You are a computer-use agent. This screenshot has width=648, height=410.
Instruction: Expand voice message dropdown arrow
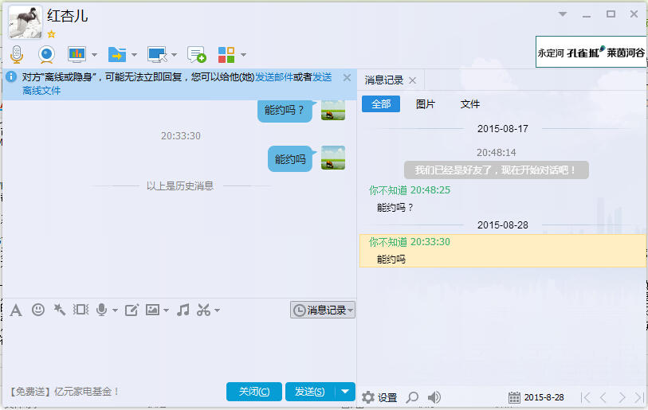click(115, 310)
